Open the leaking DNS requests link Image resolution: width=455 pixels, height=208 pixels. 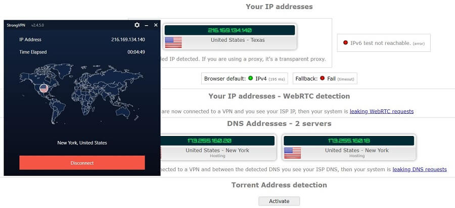(420, 169)
